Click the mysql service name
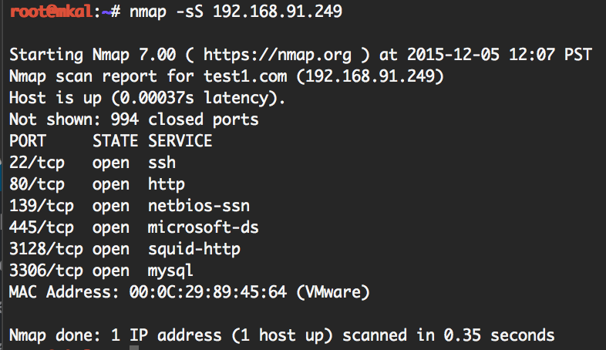The image size is (606, 350). coord(170,271)
